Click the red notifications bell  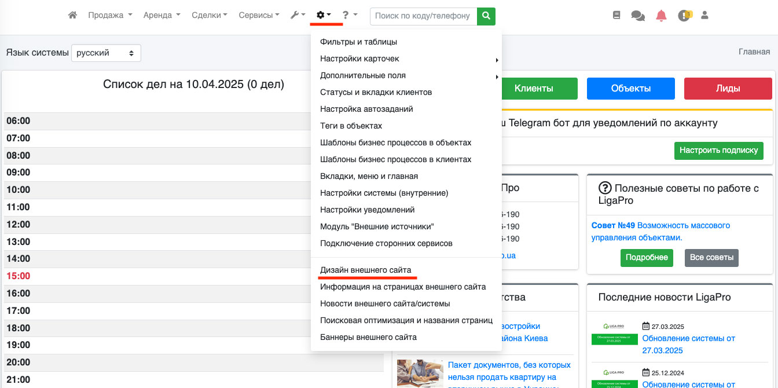tap(661, 16)
